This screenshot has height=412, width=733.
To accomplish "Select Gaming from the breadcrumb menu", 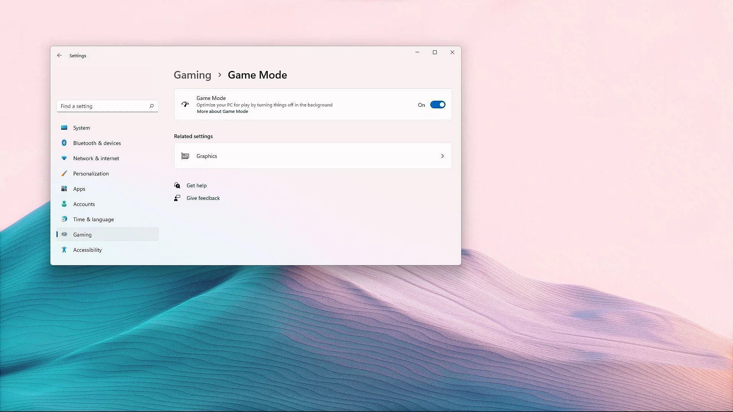I will [x=193, y=74].
